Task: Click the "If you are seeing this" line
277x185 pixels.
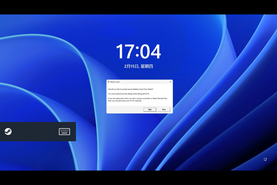Action: click(x=138, y=98)
